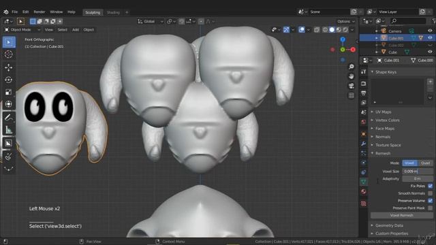Open the Options dropdown in viewport header
The image size is (436, 245).
click(346, 21)
